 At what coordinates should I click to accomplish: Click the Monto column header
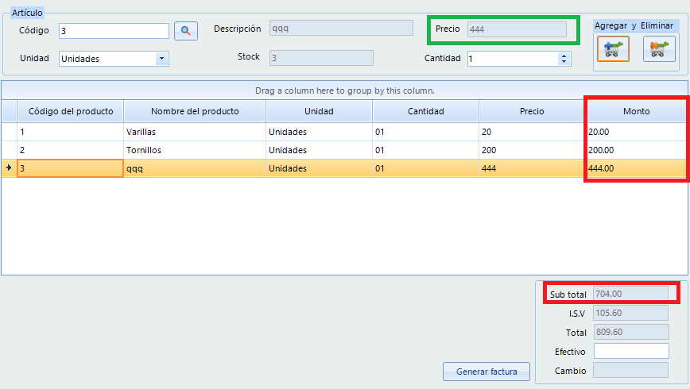tap(636, 111)
